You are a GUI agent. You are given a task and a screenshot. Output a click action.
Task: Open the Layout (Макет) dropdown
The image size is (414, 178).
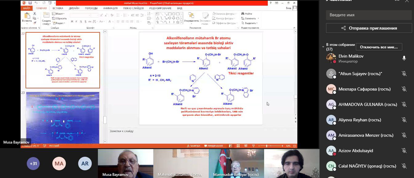coord(58,14)
